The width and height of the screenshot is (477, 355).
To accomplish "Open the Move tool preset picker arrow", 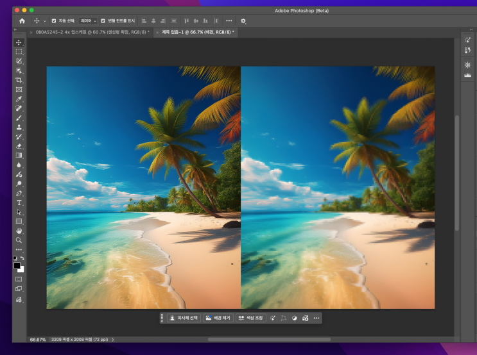I will point(45,21).
